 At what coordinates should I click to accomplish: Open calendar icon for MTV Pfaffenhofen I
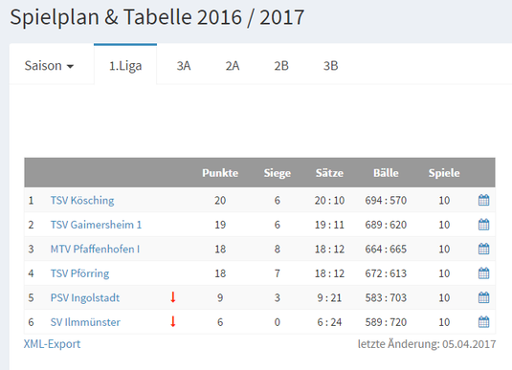(483, 249)
